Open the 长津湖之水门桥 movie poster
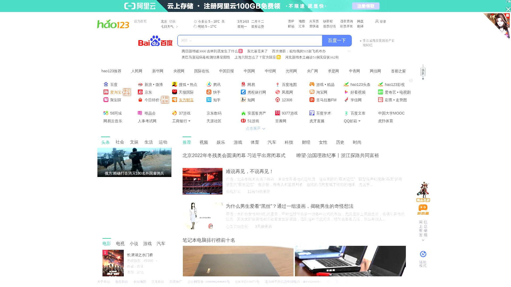 click(x=113, y=263)
